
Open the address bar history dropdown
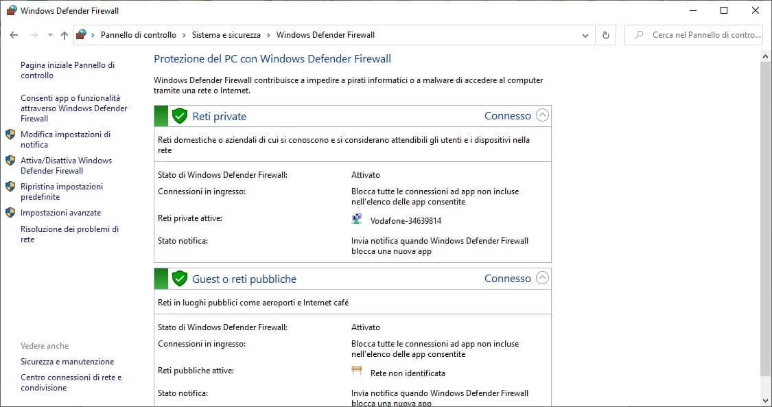pos(585,34)
